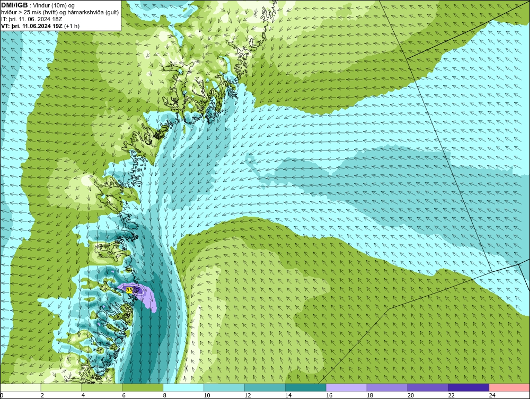530x399 pixels.
Task: Click the yellow "33" maximum gust label
Action: 129,290
